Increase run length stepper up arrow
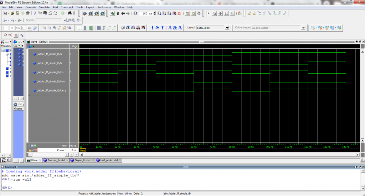Image resolution: width=365 pixels, height=196 pixels. (154, 12)
